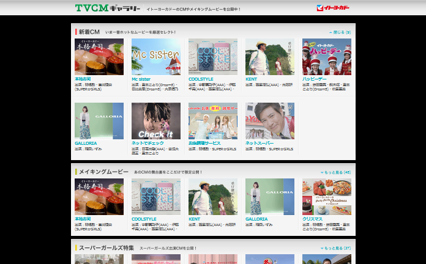Open the 本格寿司 thumbnail in メイキングムービー

(x=99, y=197)
